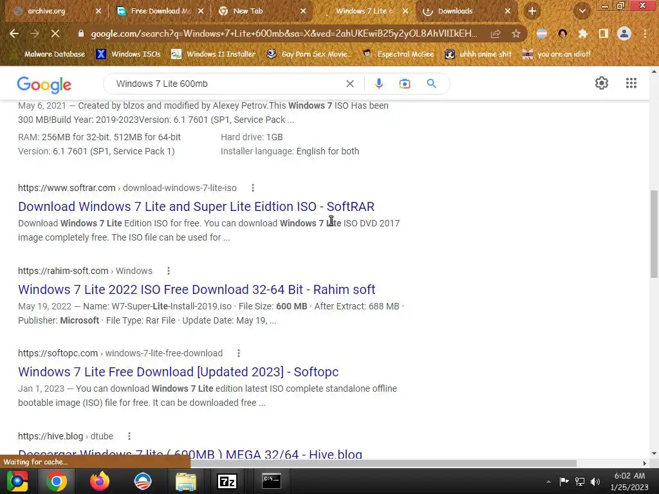Clear the search query with X
The image size is (659, 494).
349,84
